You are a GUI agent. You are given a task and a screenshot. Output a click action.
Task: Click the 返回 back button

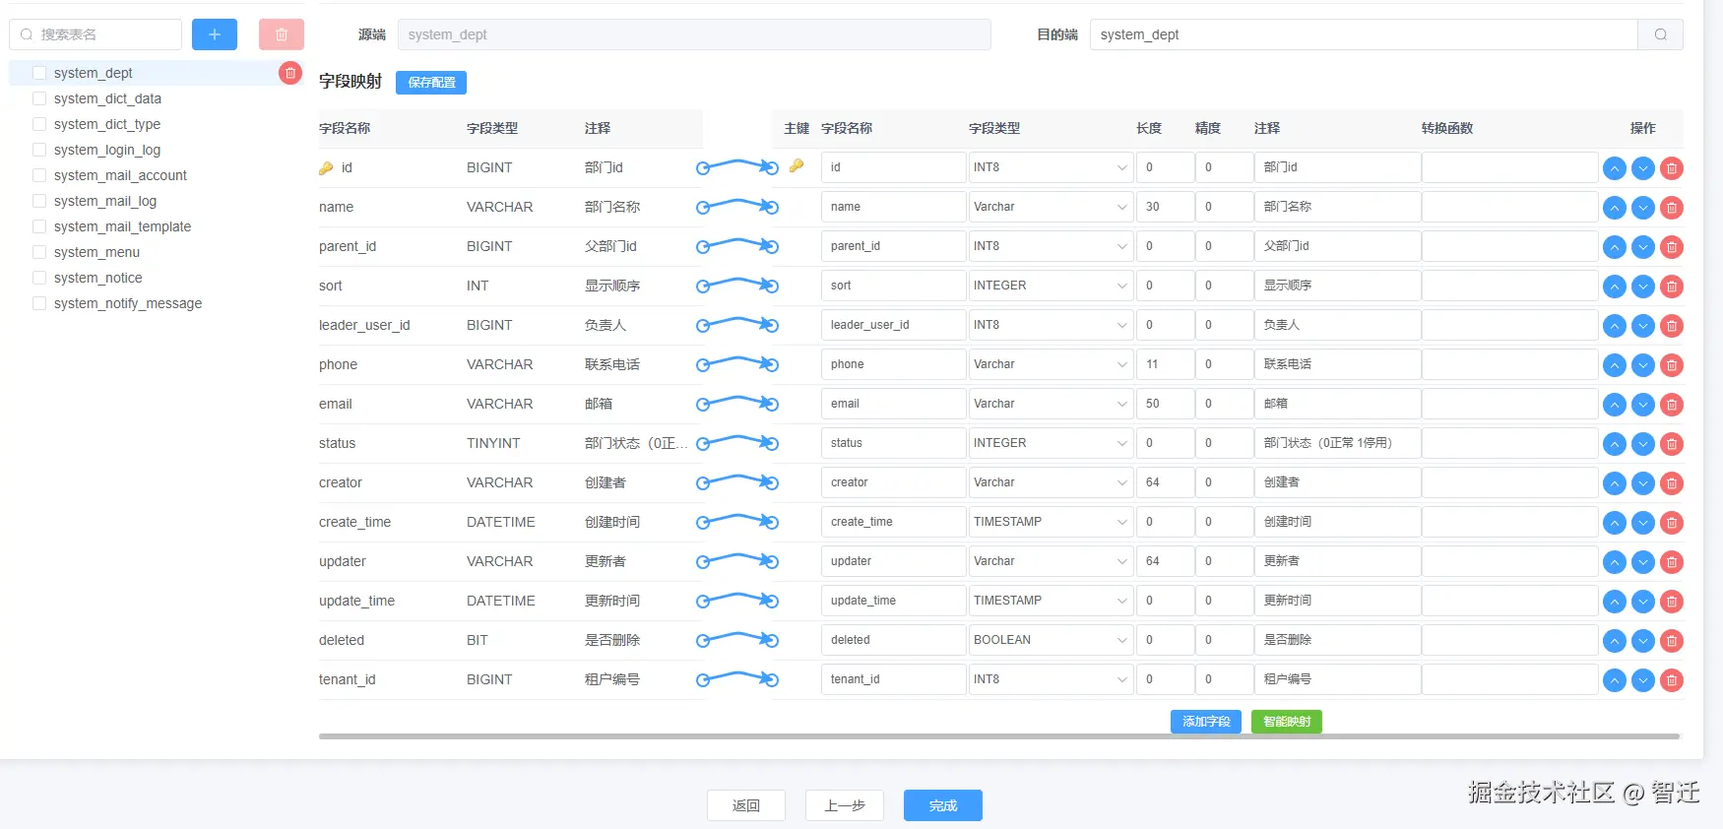746,805
